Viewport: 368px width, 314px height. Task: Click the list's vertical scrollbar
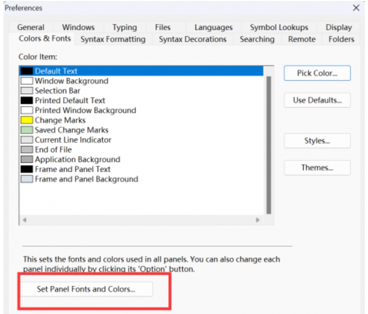(269, 144)
